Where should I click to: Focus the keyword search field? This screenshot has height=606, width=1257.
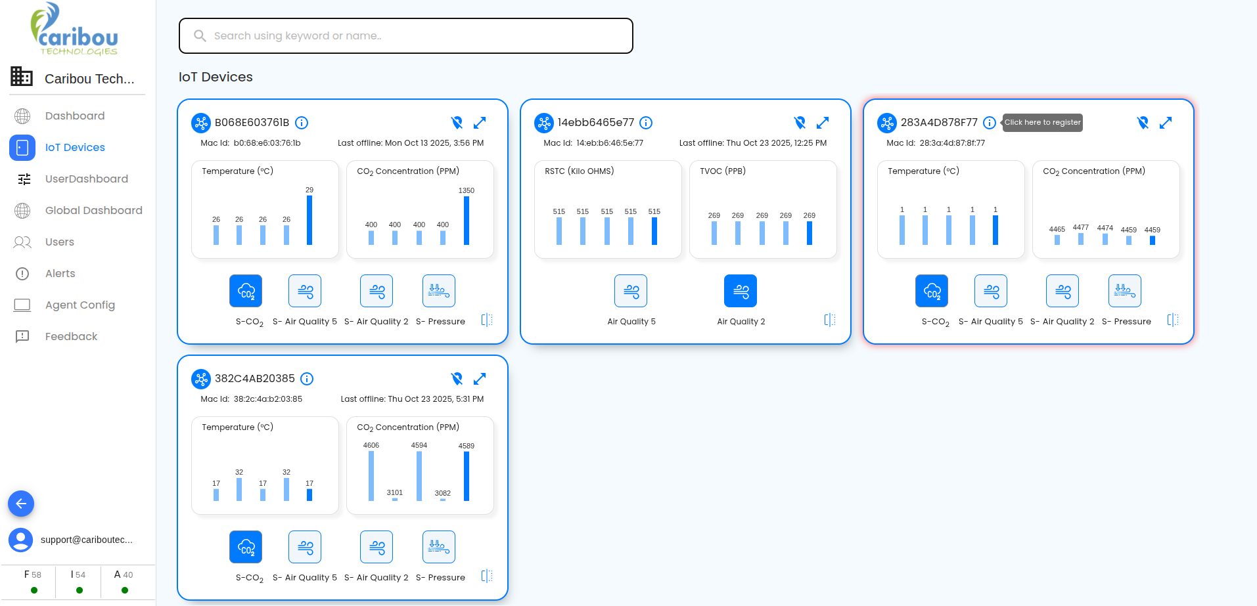406,35
